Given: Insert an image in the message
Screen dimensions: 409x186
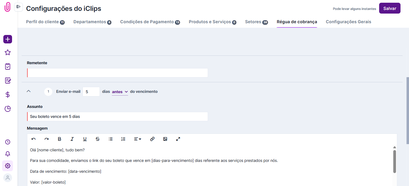Looking at the screenshot, I should [165, 139].
